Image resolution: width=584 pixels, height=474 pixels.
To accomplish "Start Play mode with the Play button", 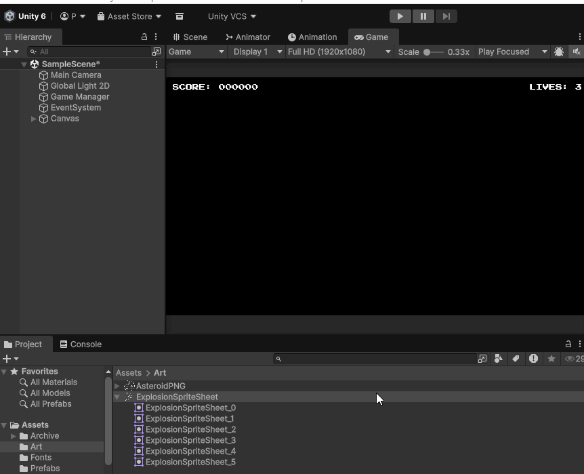I will click(400, 16).
